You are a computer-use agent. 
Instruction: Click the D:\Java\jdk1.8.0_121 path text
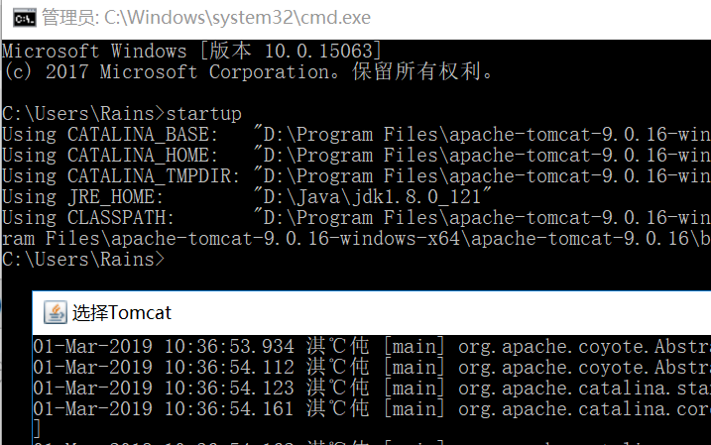[x=373, y=196]
